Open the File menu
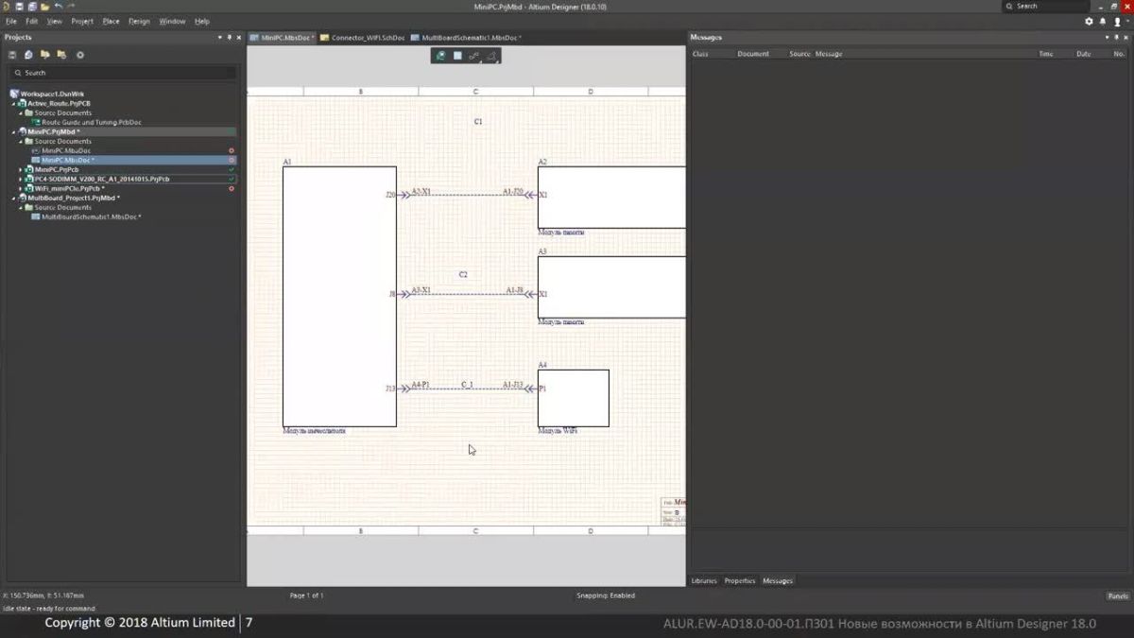Image resolution: width=1134 pixels, height=638 pixels. [11, 21]
